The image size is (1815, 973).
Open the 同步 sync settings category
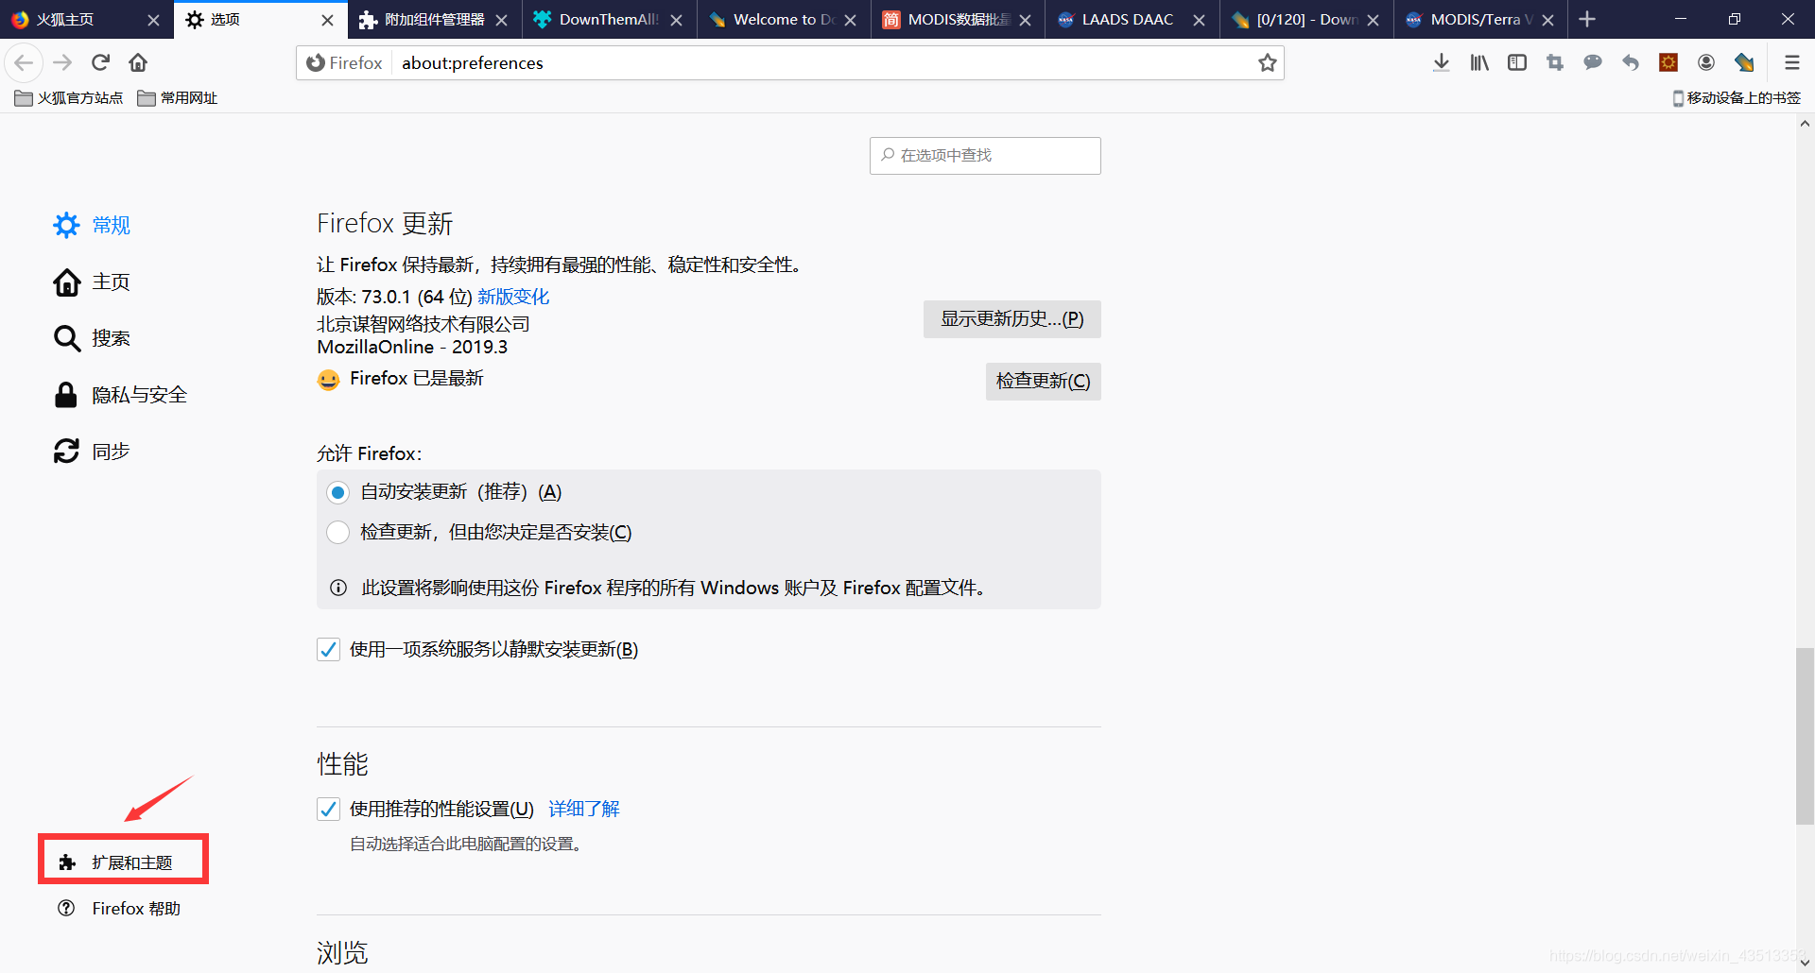coord(92,452)
